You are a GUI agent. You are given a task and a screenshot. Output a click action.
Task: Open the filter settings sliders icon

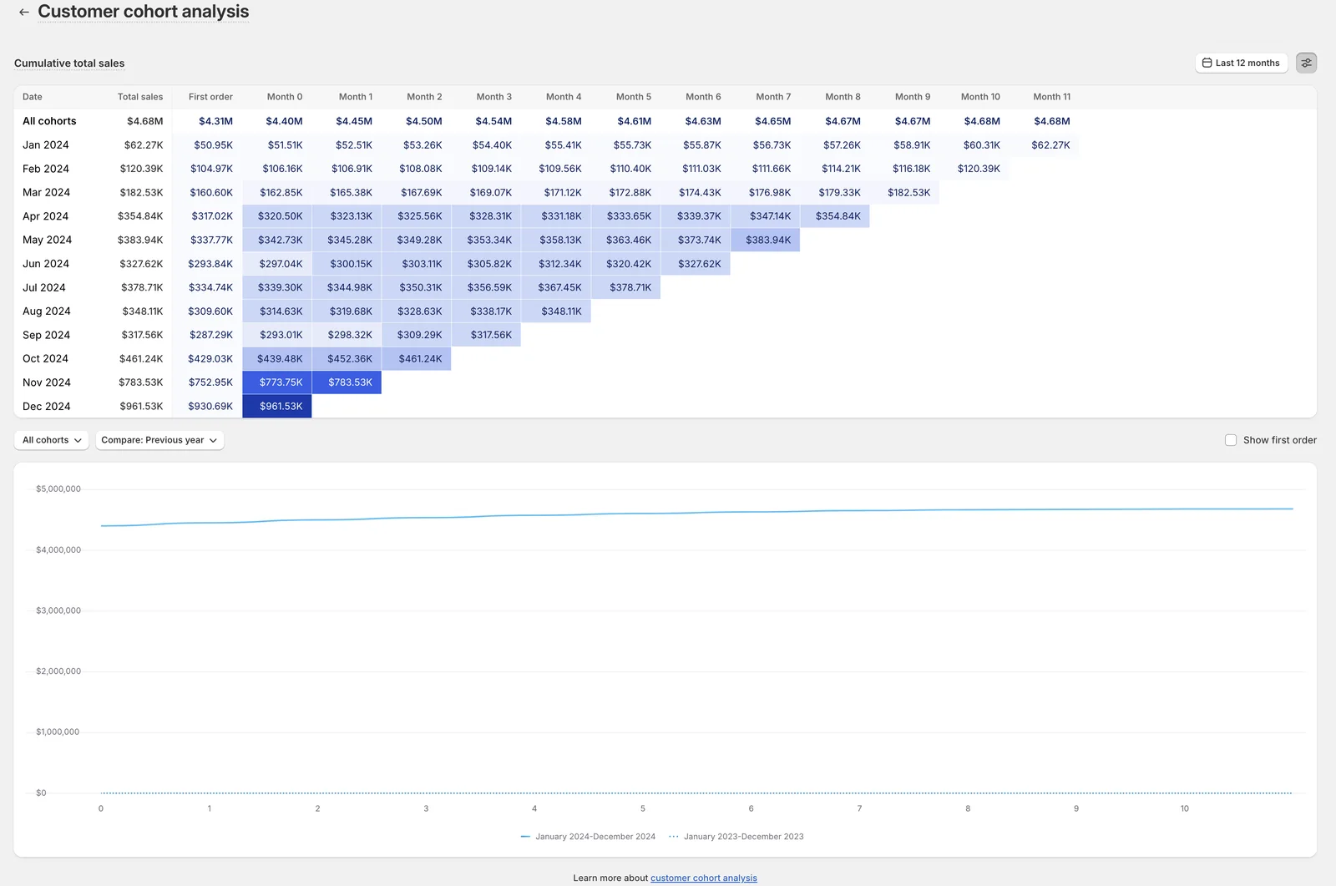click(1306, 63)
